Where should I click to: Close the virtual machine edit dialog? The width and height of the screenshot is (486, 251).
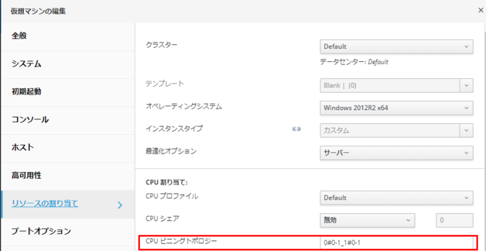481,10
